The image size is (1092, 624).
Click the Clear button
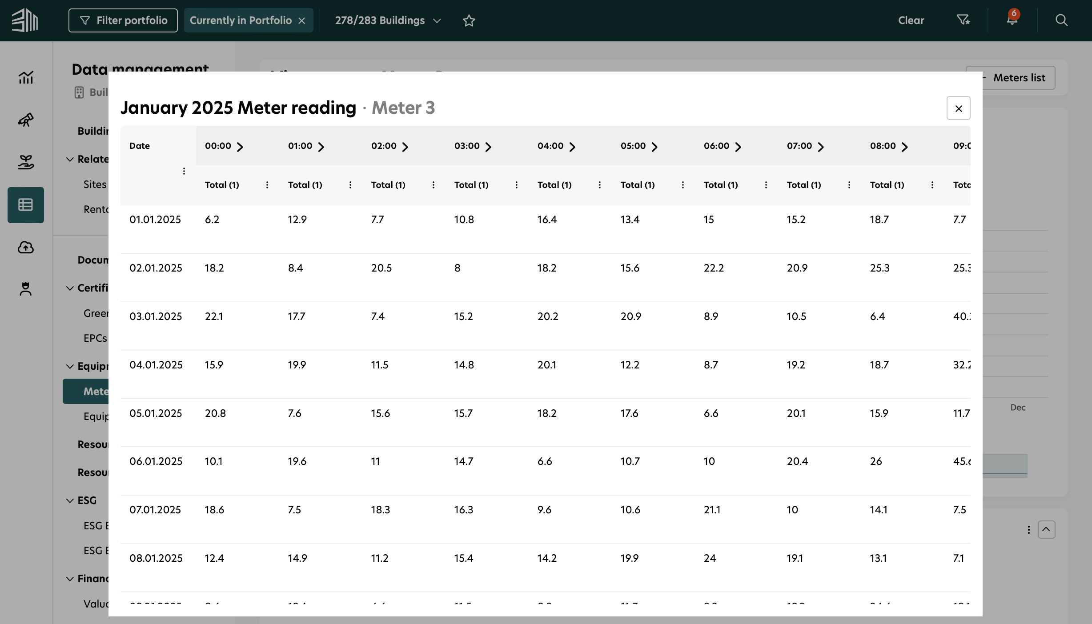click(911, 20)
